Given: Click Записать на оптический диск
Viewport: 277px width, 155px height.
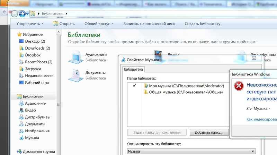Looking at the screenshot, I should point(149,23).
